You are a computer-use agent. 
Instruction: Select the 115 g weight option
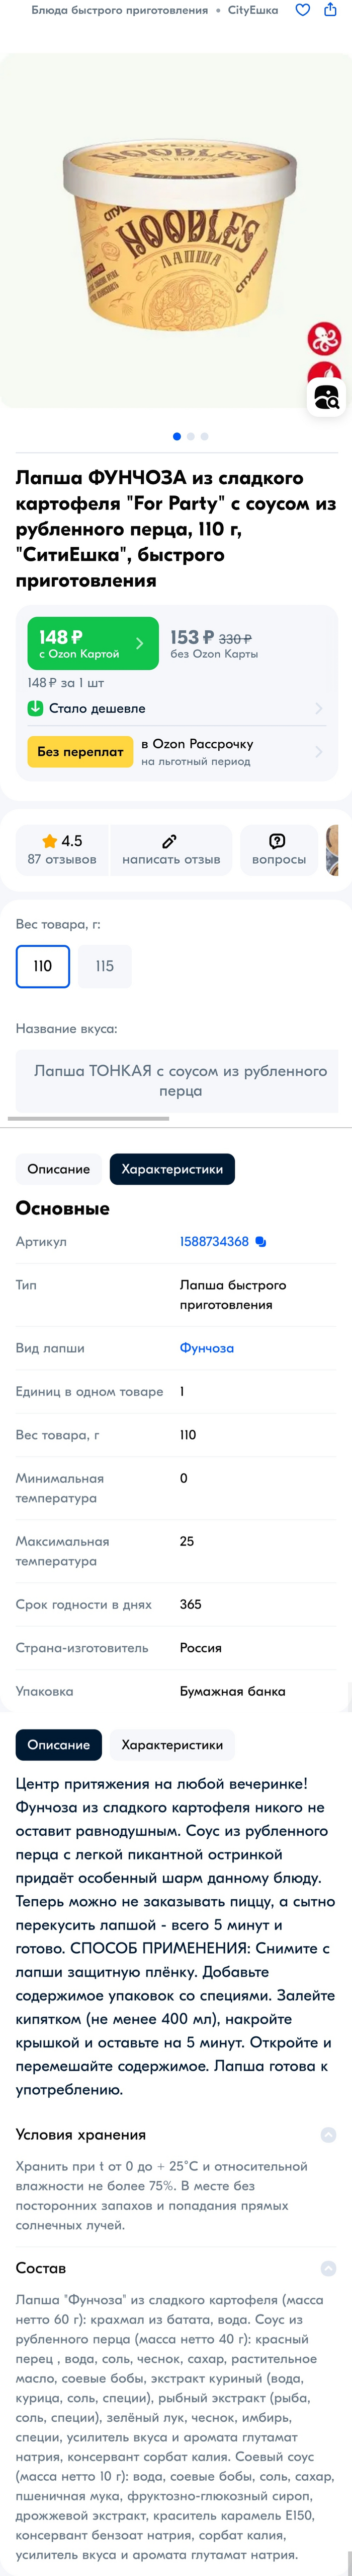point(105,966)
